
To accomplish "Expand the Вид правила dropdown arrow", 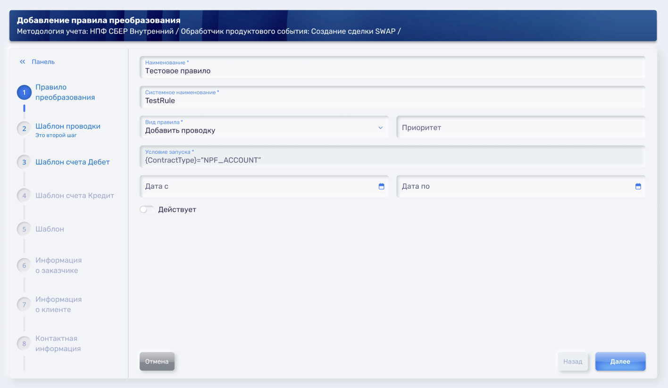I will tap(381, 128).
